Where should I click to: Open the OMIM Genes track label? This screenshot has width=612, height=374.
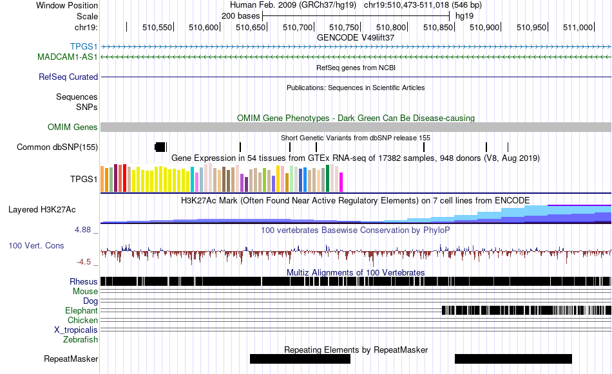[x=73, y=127]
